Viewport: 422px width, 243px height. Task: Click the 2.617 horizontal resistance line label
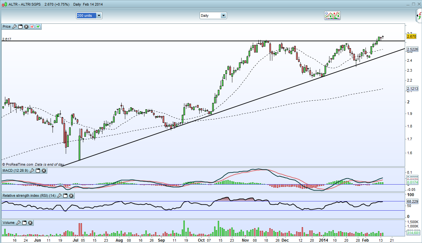pos(7,39)
